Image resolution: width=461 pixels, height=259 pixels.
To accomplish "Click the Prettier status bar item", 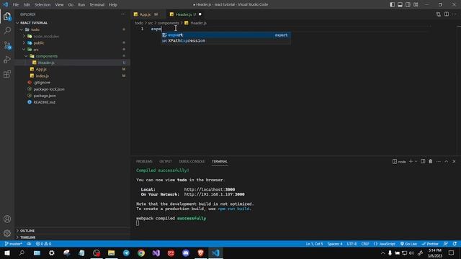I will click(430, 244).
